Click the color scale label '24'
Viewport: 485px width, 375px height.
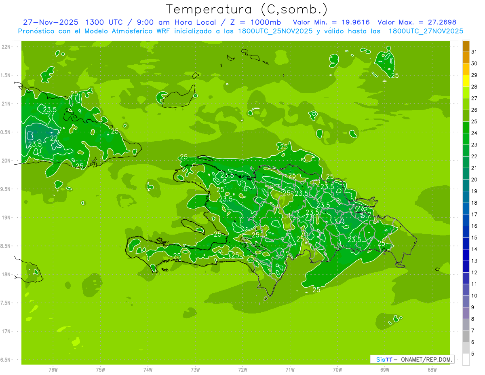point(474,133)
